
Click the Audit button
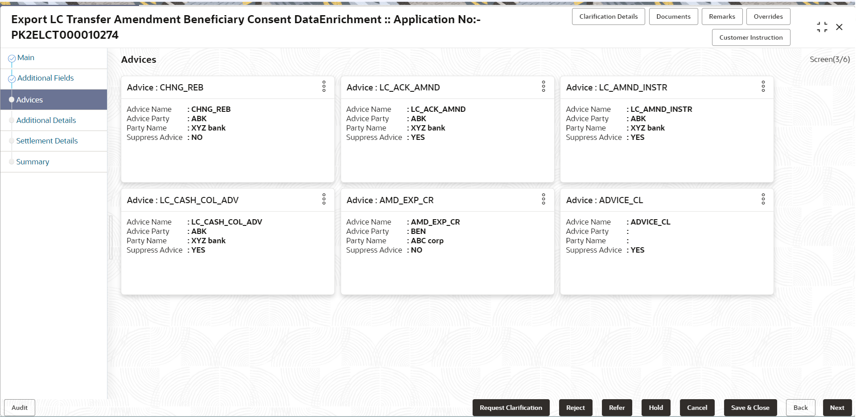click(x=20, y=408)
